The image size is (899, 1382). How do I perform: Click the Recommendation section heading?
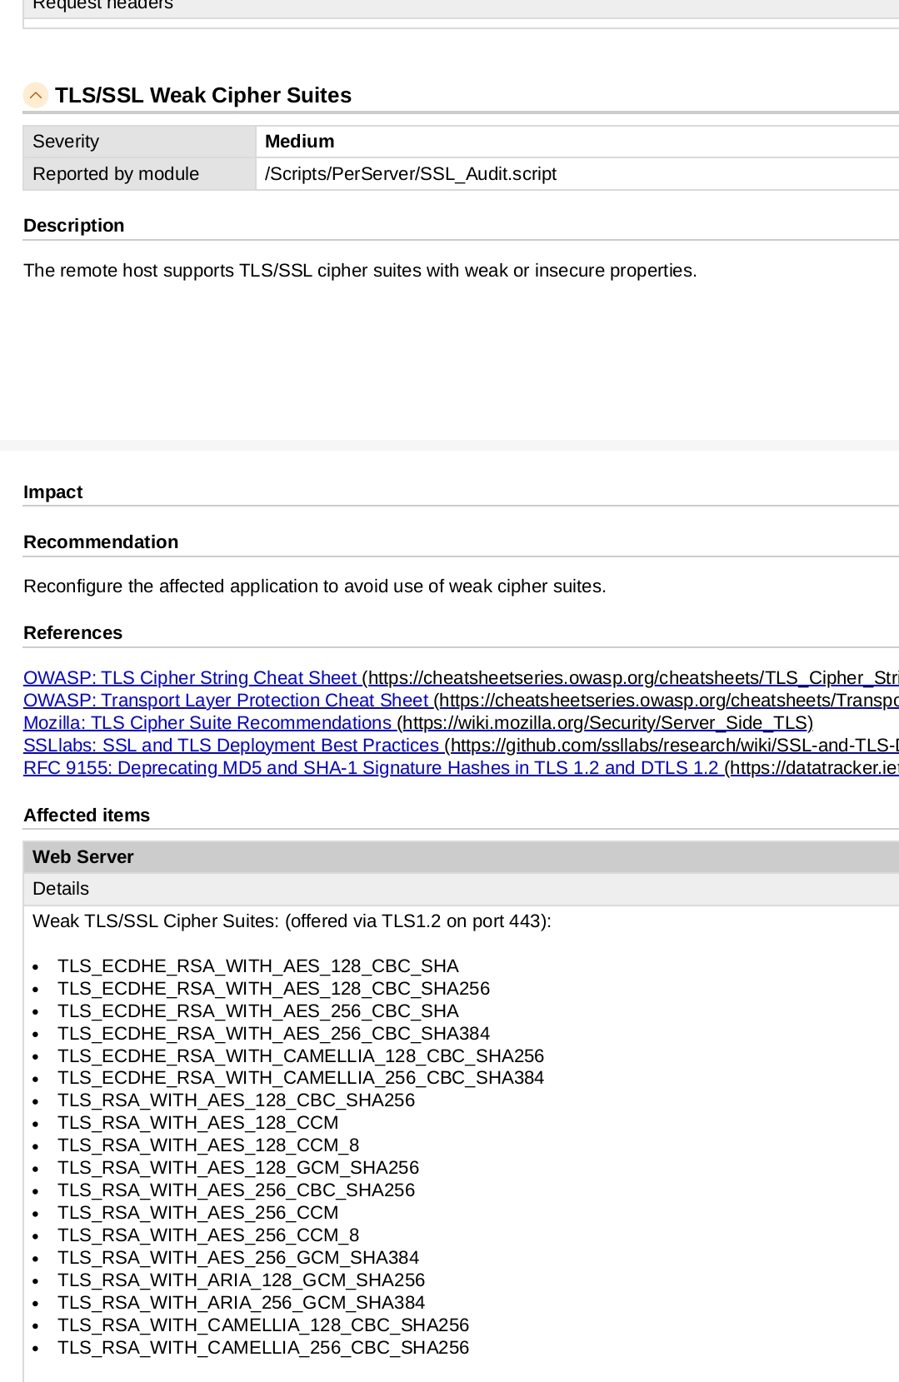101,542
